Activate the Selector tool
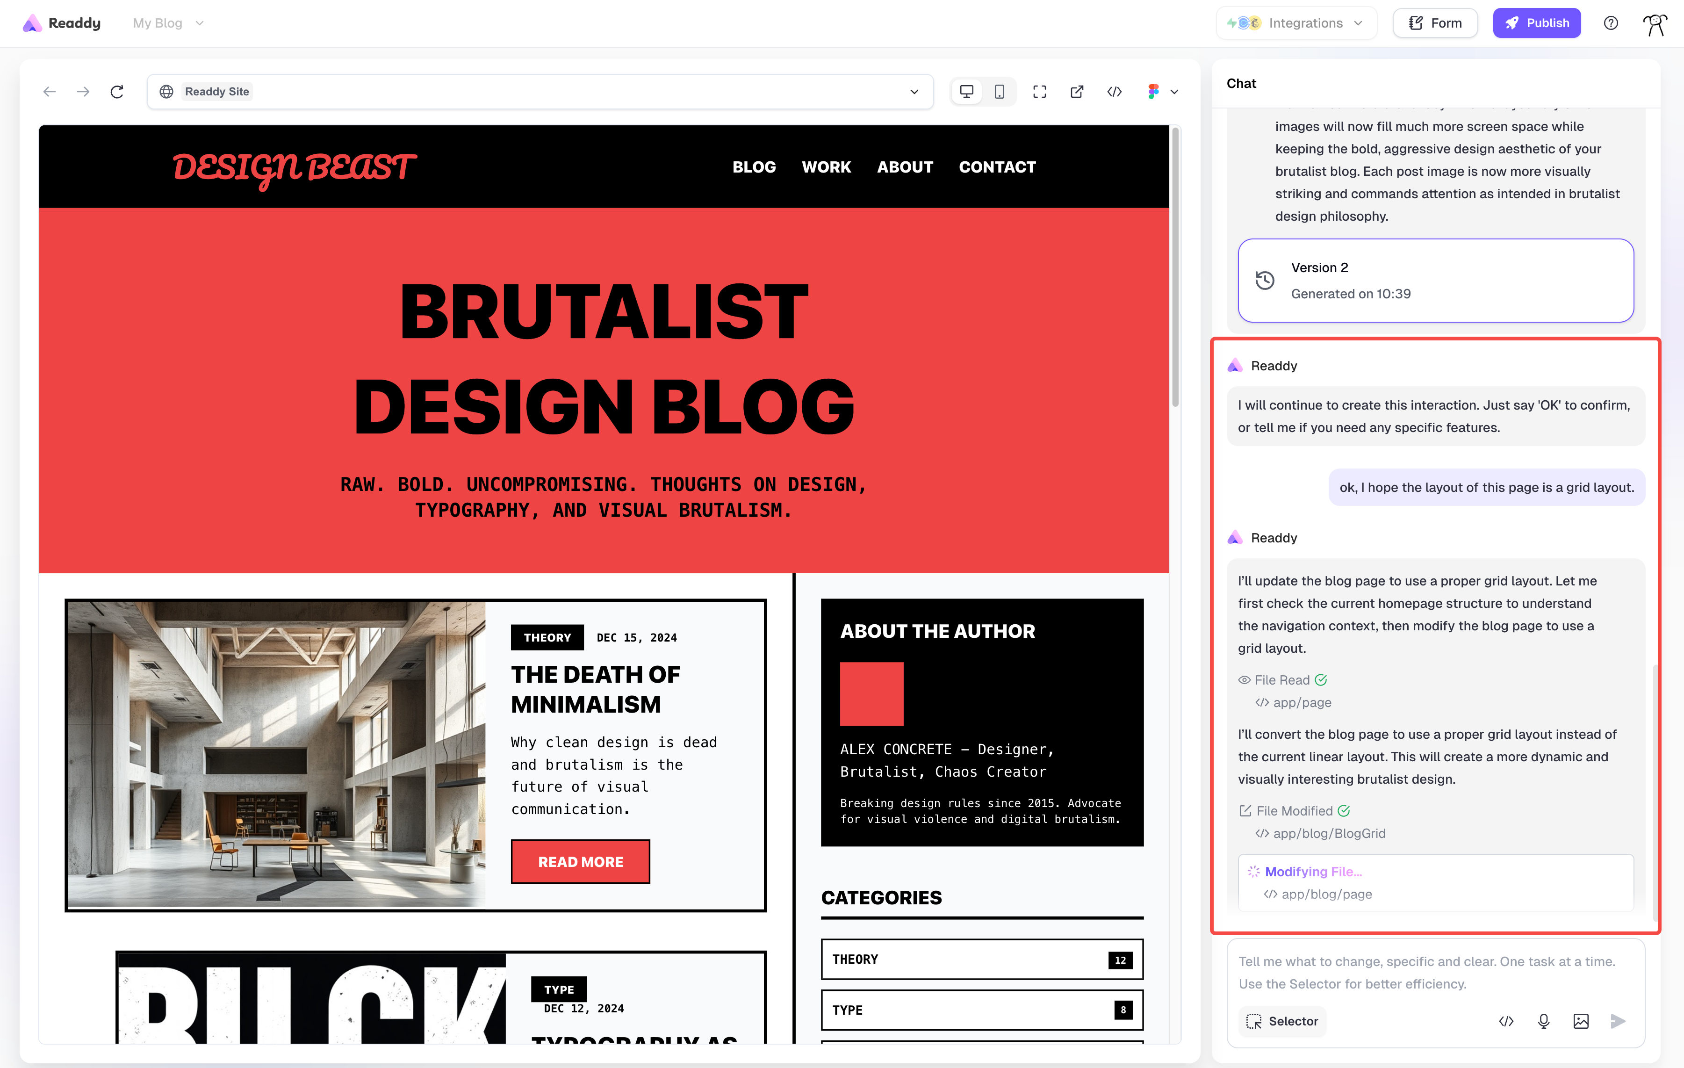The image size is (1684, 1068). pos(1282,1021)
